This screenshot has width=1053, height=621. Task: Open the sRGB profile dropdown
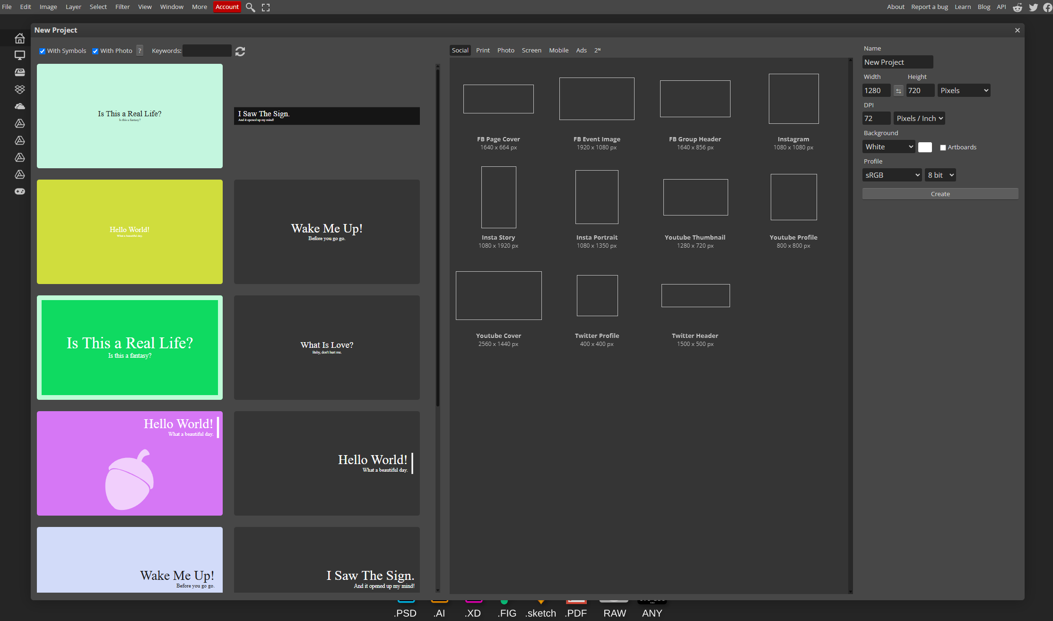click(892, 175)
